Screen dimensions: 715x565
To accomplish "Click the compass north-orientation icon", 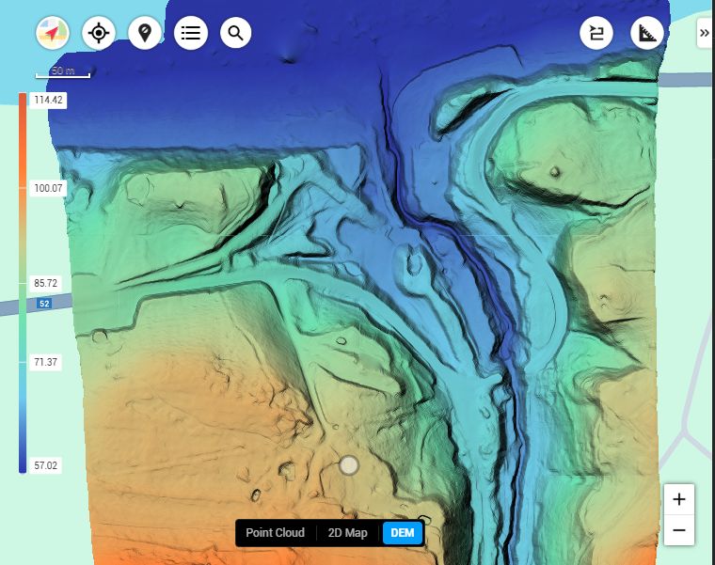I will coord(52,33).
